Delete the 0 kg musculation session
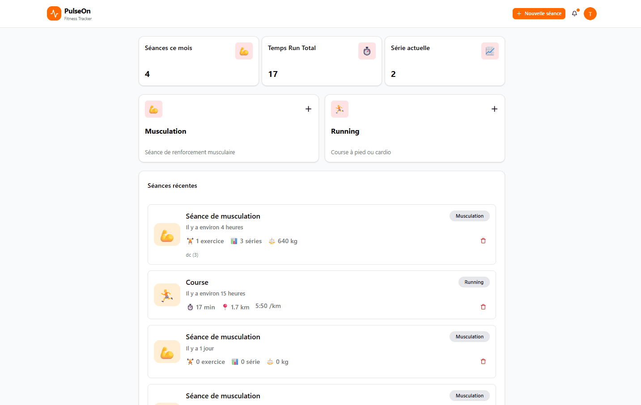 483,361
